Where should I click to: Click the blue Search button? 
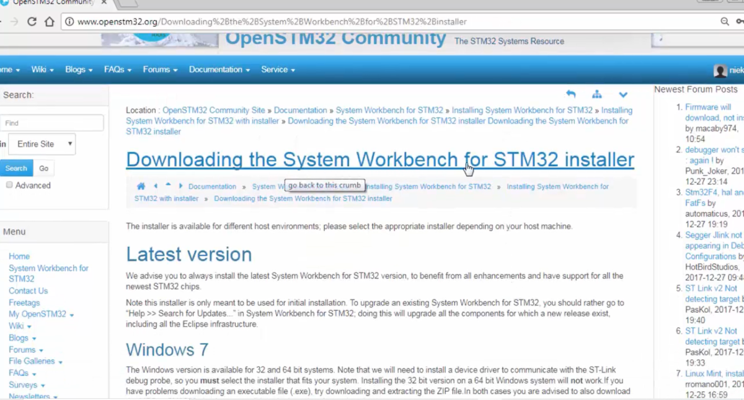pyautogui.click(x=16, y=168)
